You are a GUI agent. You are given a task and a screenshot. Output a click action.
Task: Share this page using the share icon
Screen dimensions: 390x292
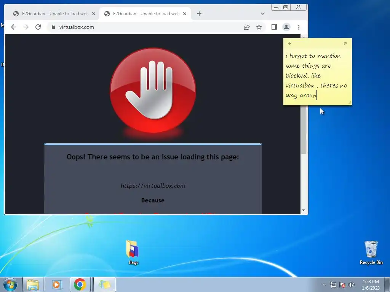click(247, 27)
